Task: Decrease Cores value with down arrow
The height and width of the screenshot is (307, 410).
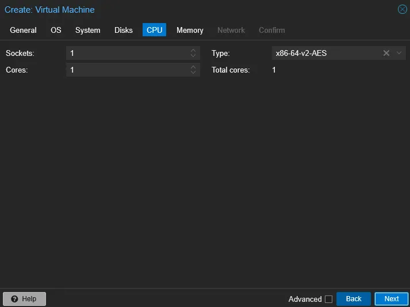Action: point(193,73)
